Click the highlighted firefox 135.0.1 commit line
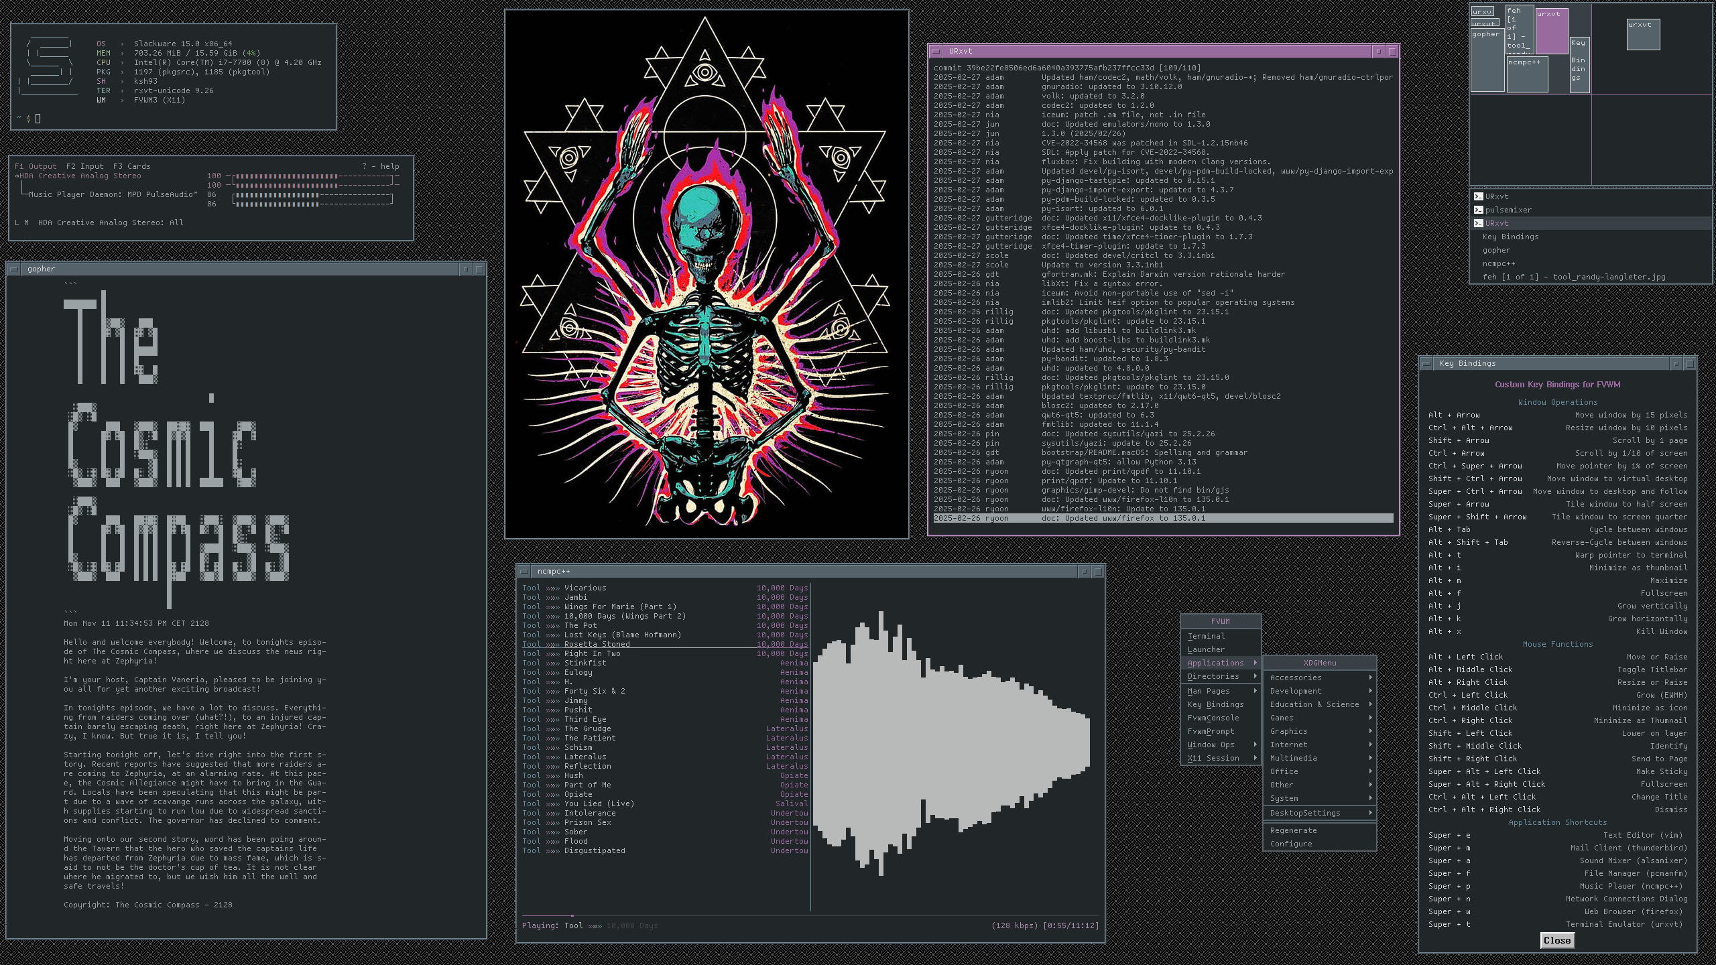Screen dimensions: 1716x965 pos(1163,518)
